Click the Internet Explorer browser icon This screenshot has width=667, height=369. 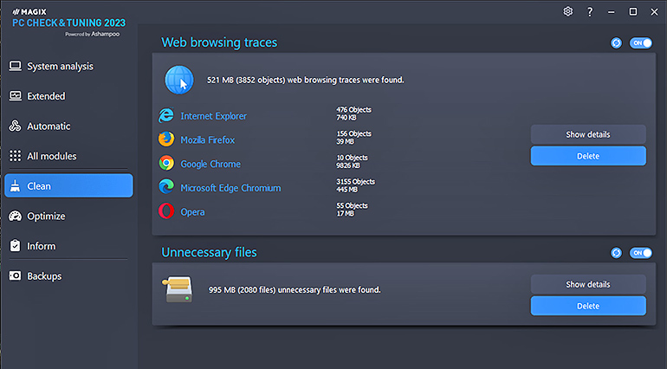(x=166, y=115)
